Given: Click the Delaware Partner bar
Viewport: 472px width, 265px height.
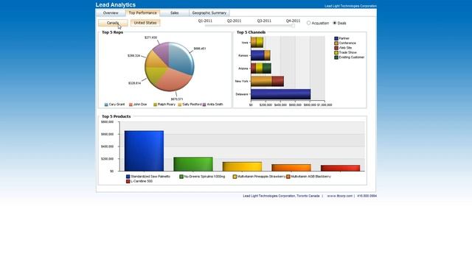Looking at the screenshot, I should (x=280, y=94).
